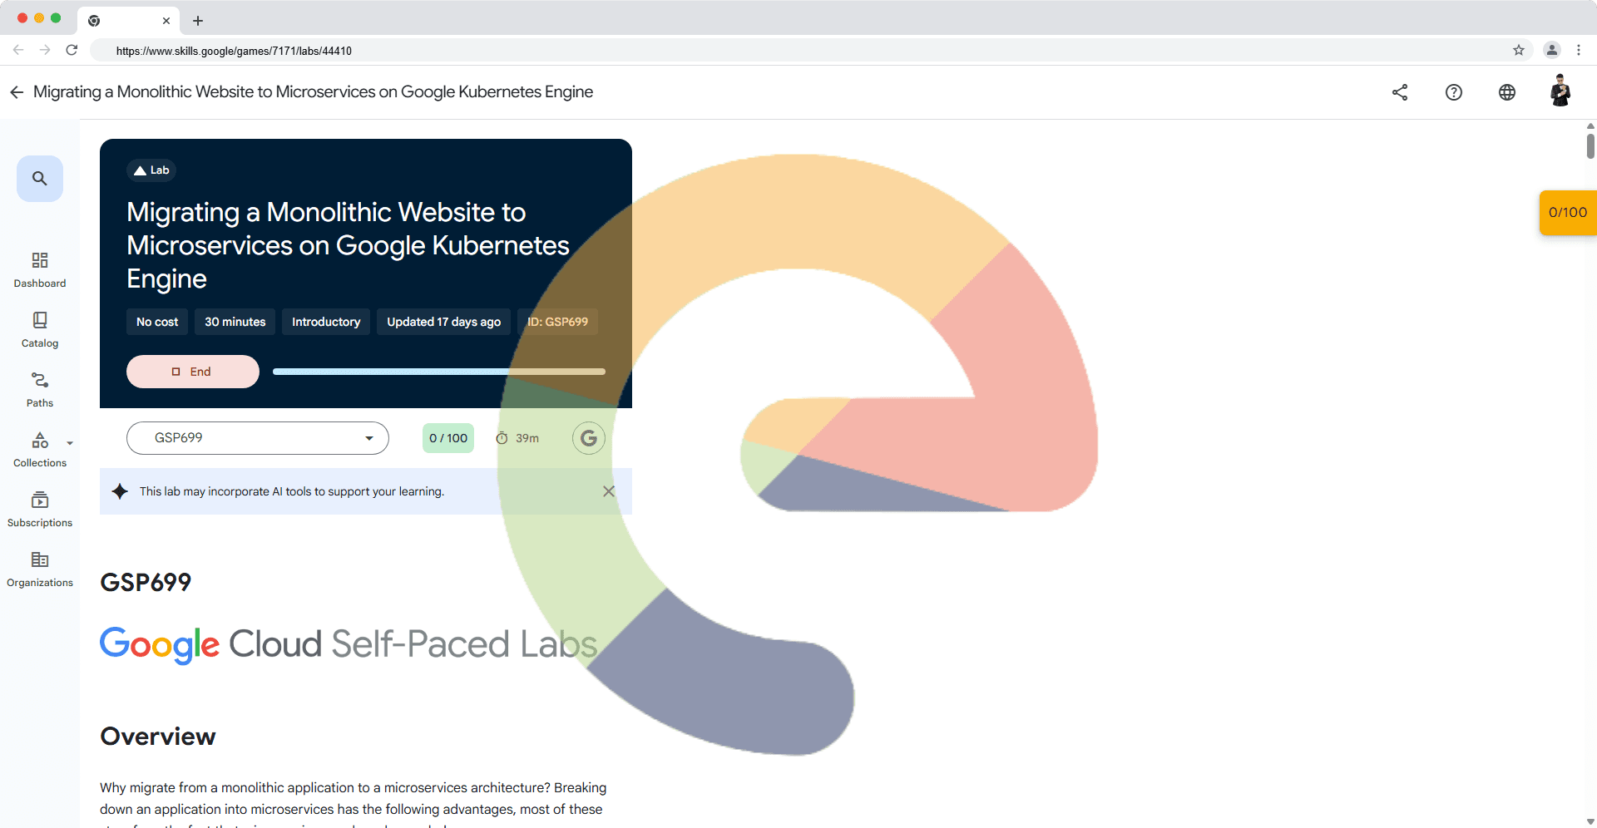The height and width of the screenshot is (828, 1597).
Task: Click the End lab button
Action: click(193, 372)
